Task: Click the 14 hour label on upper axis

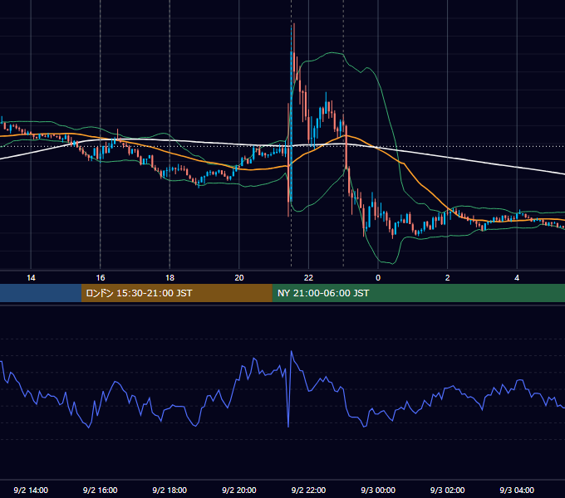Action: 31,278
